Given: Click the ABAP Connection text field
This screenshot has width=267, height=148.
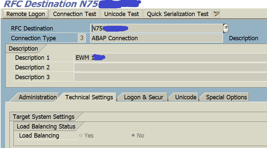Looking at the screenshot, I should pyautogui.click(x=156, y=38).
